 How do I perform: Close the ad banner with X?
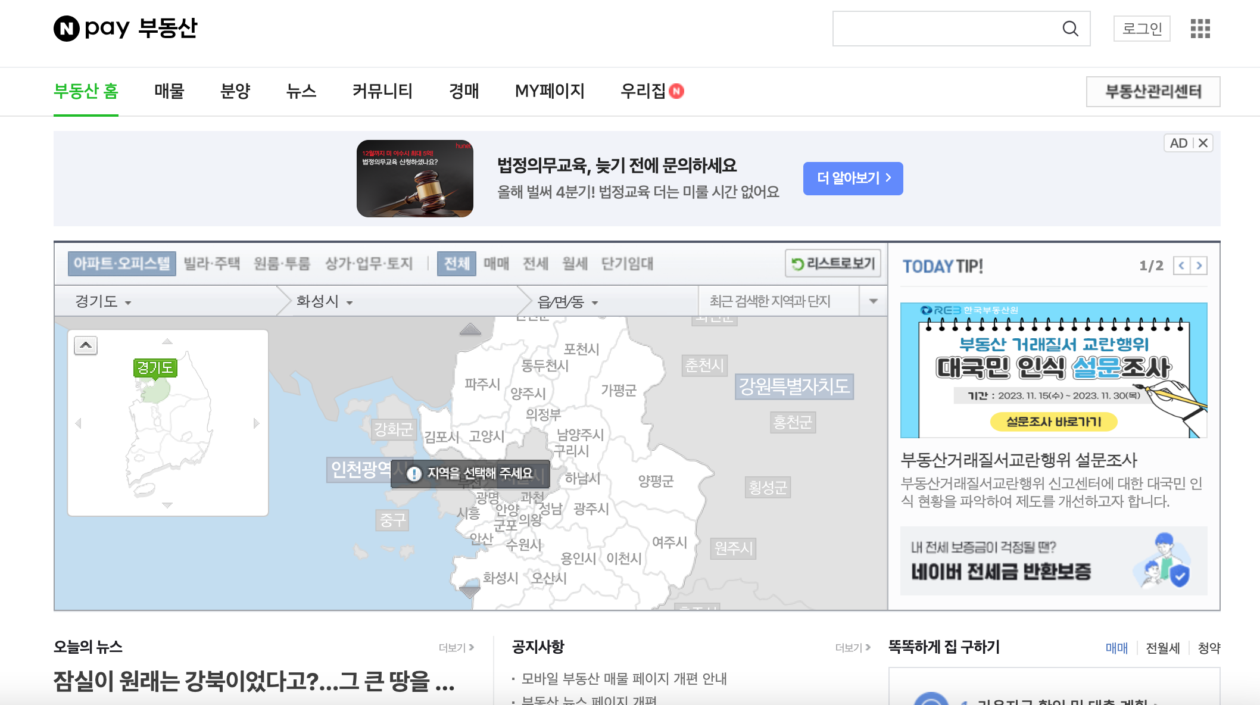(x=1203, y=143)
